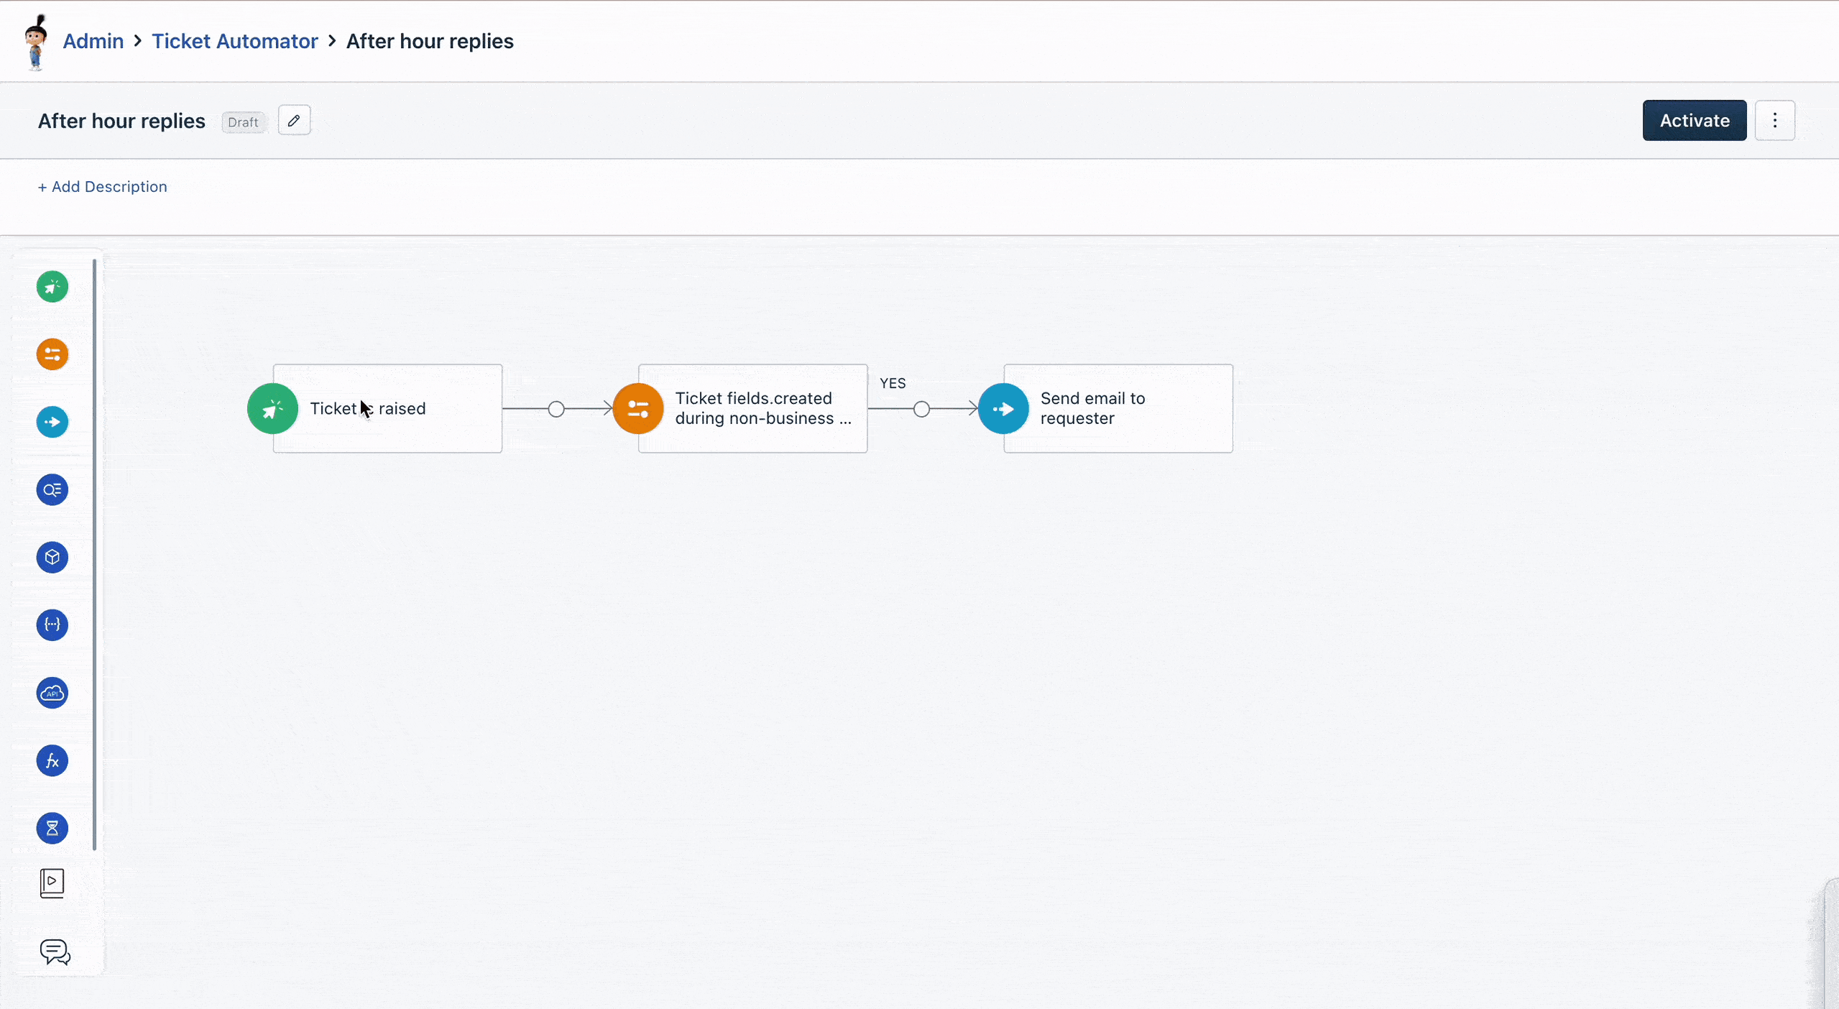The image size is (1839, 1009).
Task: Click the pencil/edit icon next to Draft
Action: click(x=295, y=121)
